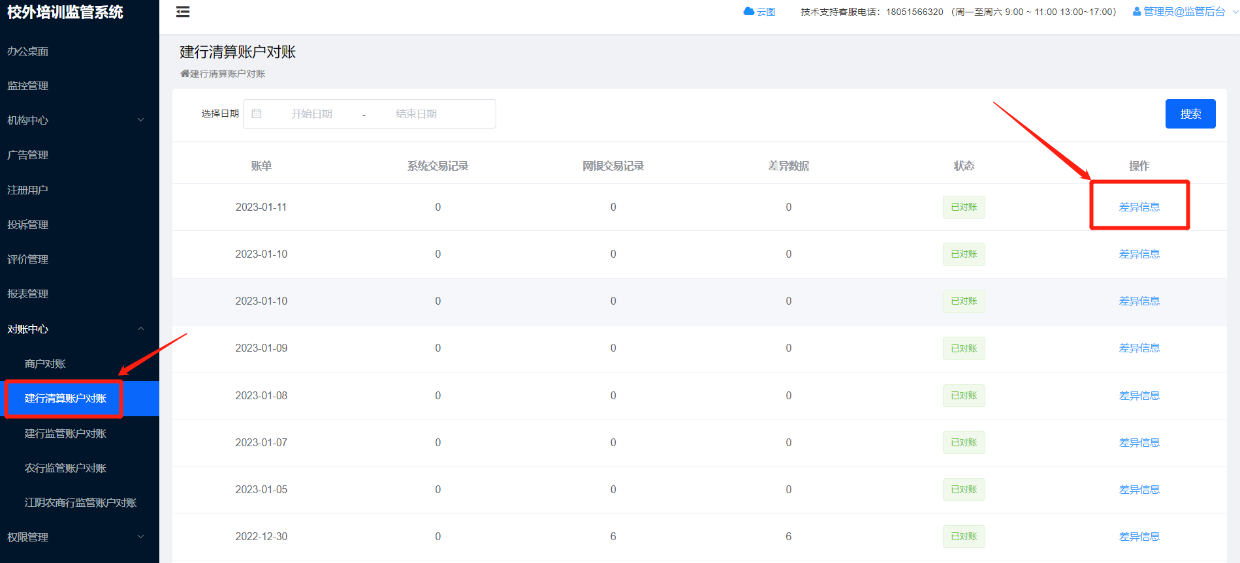This screenshot has width=1240, height=563.
Task: Click the 已对账 status tag for 2023-01-09
Action: tap(963, 348)
